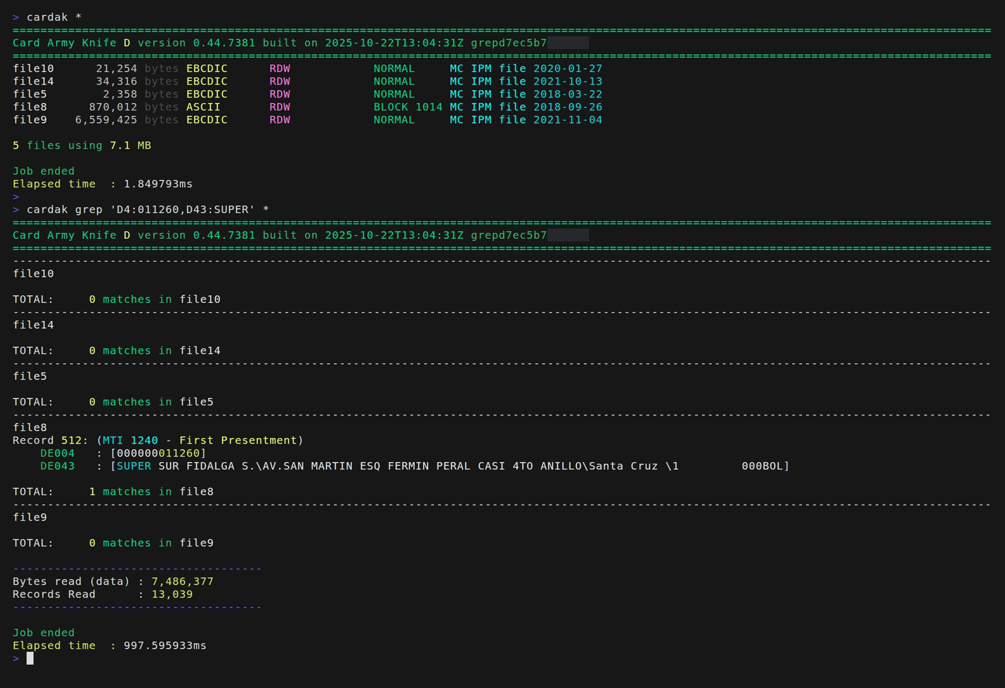1005x688 pixels.
Task: Select the DE004 field label
Action: point(57,453)
